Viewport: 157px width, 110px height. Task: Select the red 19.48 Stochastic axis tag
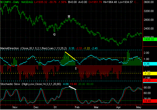click(x=150, y=101)
